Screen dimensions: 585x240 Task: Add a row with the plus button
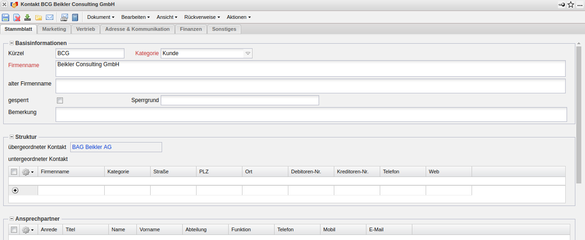pyautogui.click(x=15, y=190)
